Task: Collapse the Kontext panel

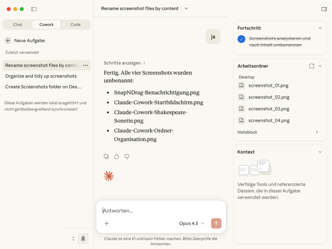Action: (320, 152)
